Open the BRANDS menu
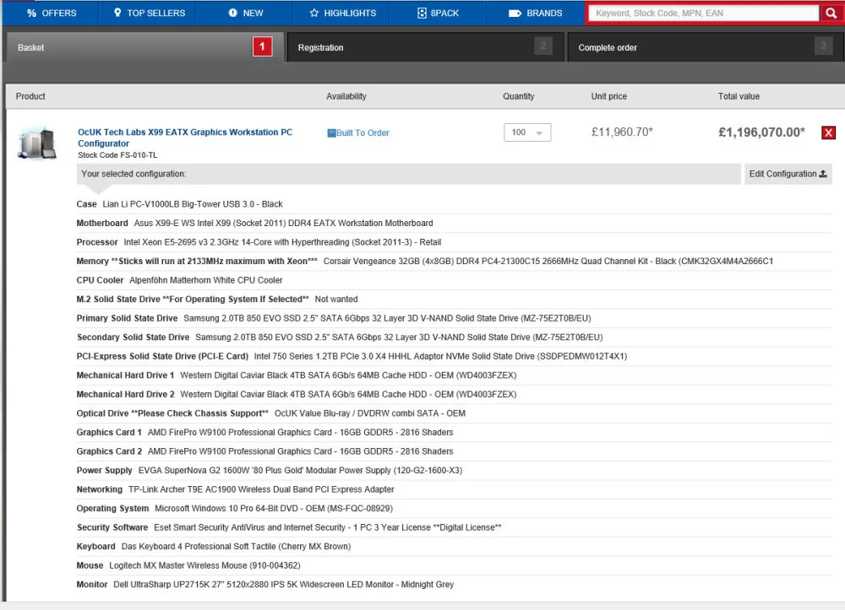Viewport: 845px width, 610px height. point(535,13)
